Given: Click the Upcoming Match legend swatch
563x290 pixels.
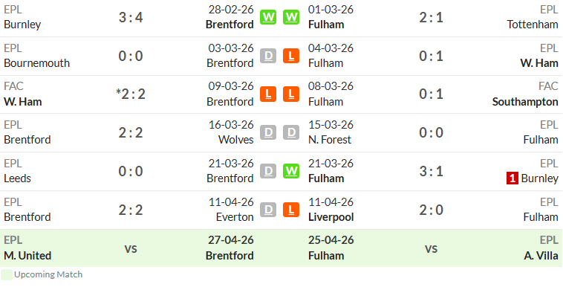Looking at the screenshot, I should (x=7, y=274).
